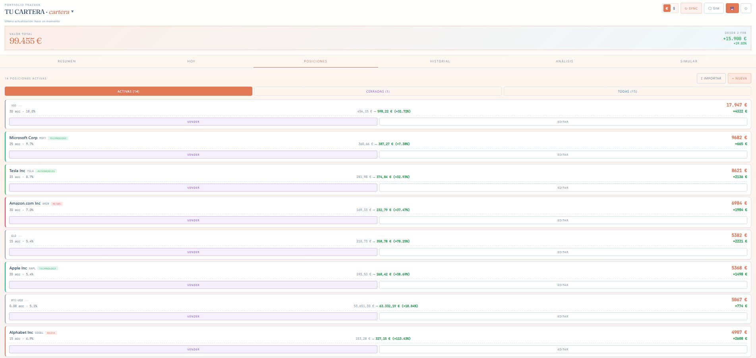Select the Amazon.com Inc position card
This screenshot has width=756, height=358.
[x=378, y=212]
